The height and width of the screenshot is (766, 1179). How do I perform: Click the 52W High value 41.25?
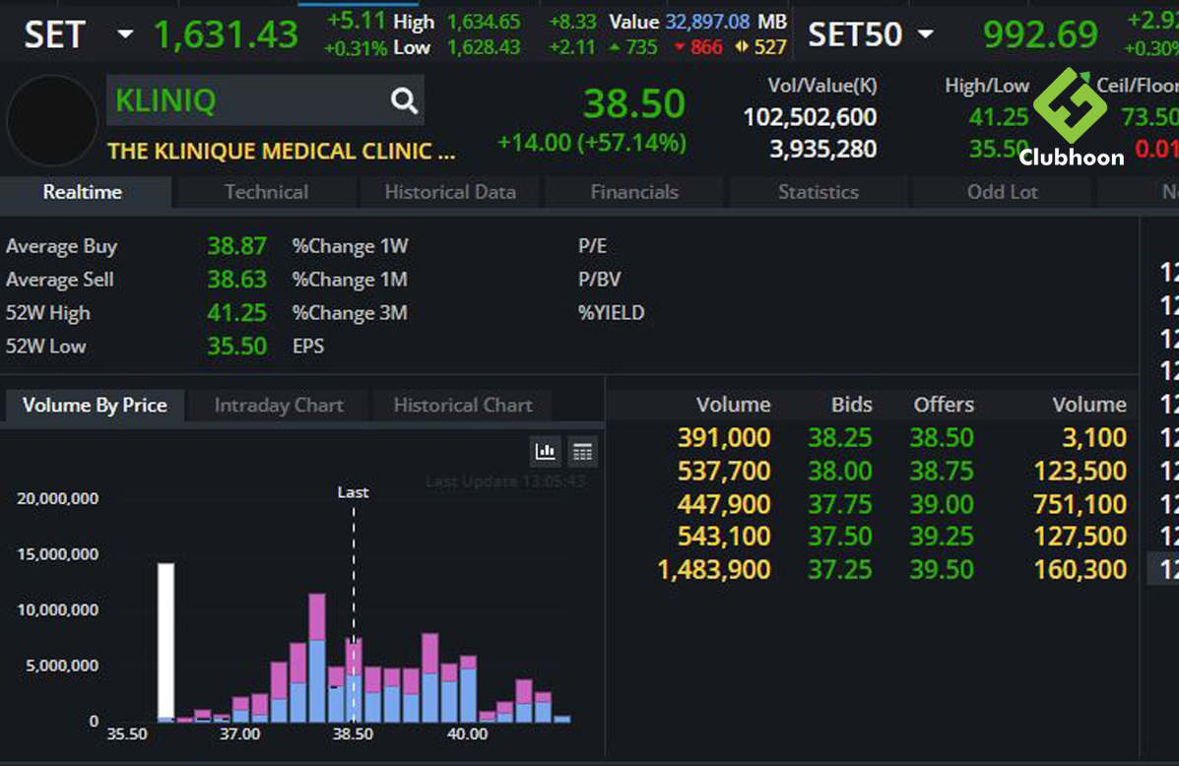236,313
